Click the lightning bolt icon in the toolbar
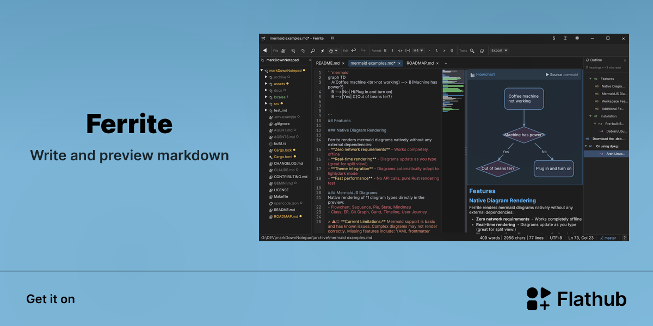This screenshot has width=653, height=326. [x=322, y=51]
